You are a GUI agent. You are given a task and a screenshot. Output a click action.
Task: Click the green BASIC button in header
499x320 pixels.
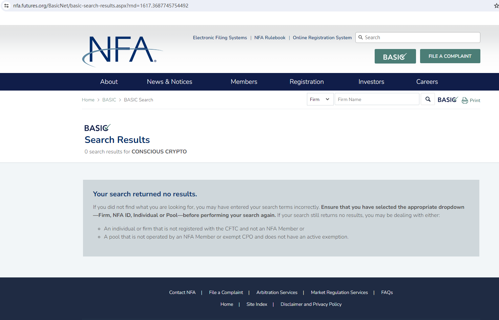click(x=395, y=56)
